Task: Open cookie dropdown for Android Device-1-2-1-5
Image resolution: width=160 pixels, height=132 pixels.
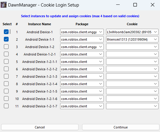Action: point(132,91)
